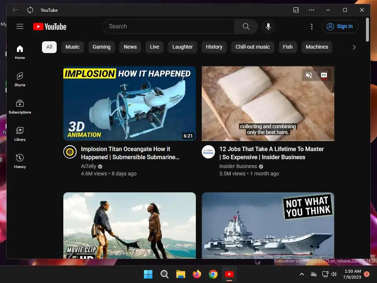Image resolution: width=377 pixels, height=283 pixels.
Task: Go to Home in sidebar
Action: pyautogui.click(x=20, y=52)
